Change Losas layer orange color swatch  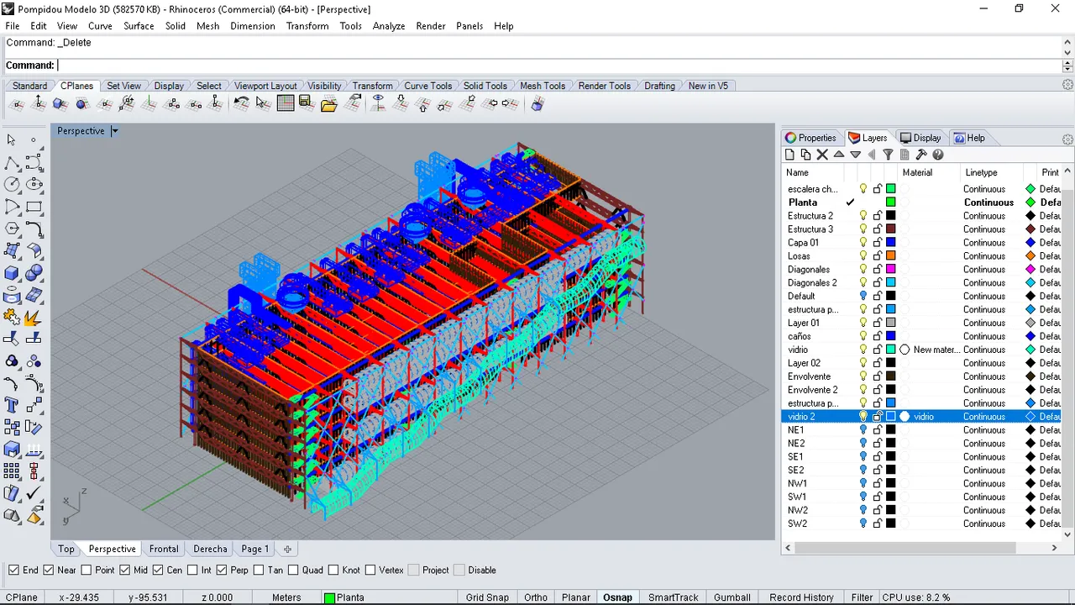pos(891,256)
